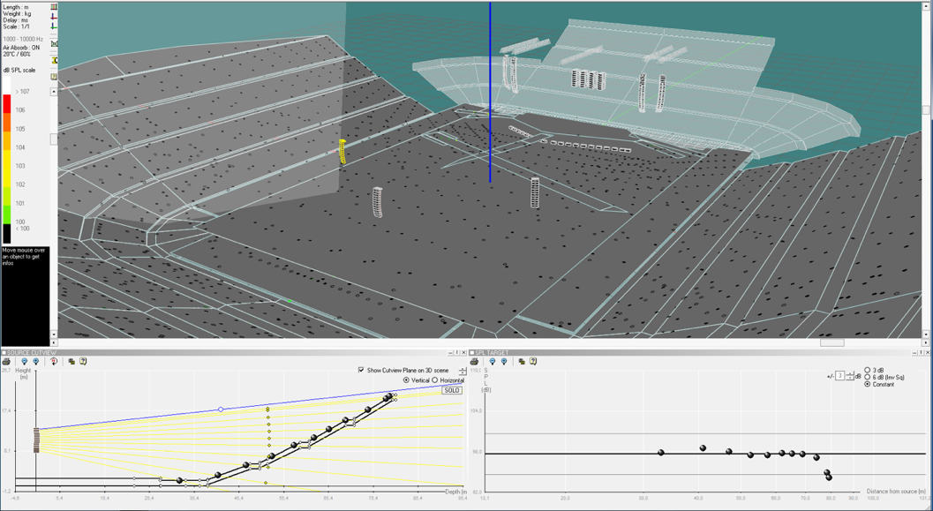Click the '1000 - 10000 Hz' frequency range text
Screen dimensions: 933x511
click(23, 39)
